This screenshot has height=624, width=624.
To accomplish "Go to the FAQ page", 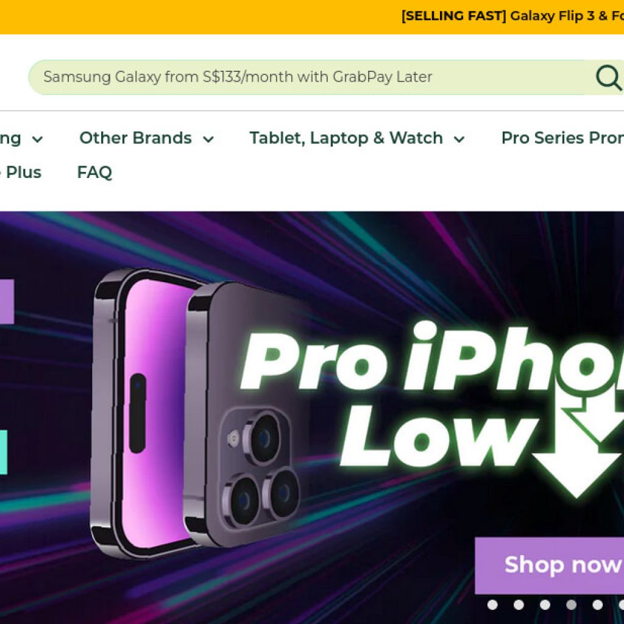I will pos(94,172).
